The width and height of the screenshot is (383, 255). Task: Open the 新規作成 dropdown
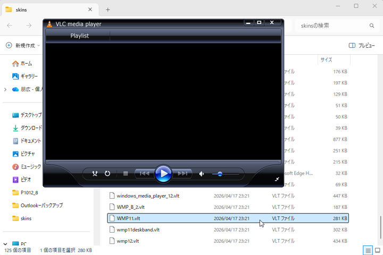point(23,45)
